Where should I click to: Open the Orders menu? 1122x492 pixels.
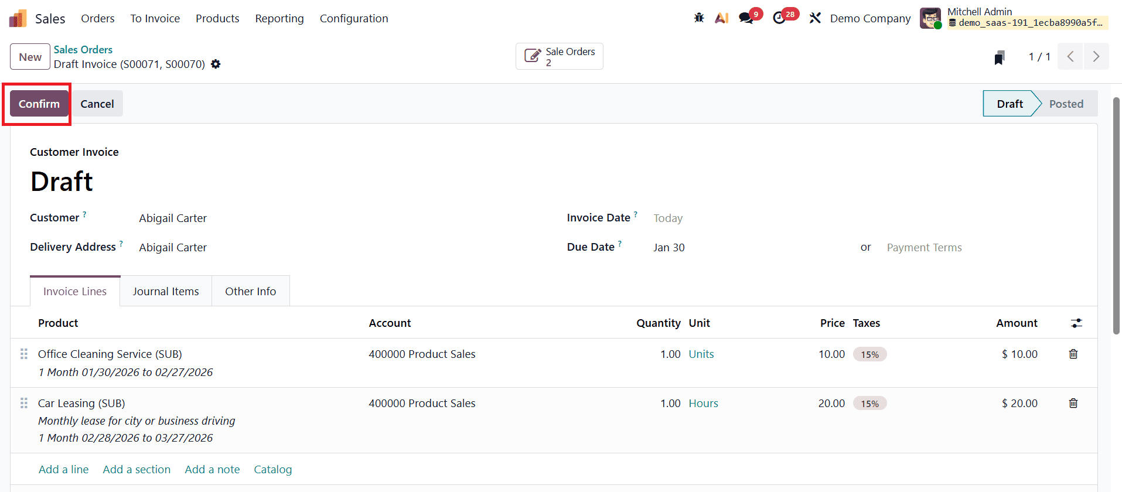tap(98, 18)
